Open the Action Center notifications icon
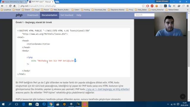The height and width of the screenshot is (107, 190). click(x=178, y=104)
